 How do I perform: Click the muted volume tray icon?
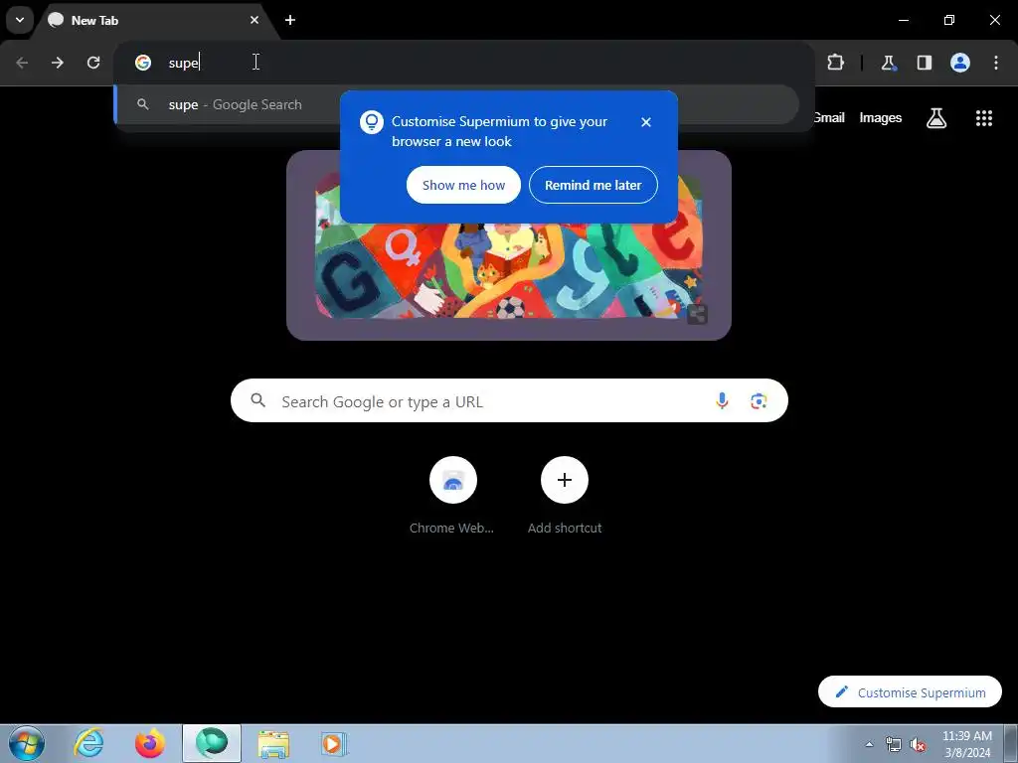click(918, 744)
